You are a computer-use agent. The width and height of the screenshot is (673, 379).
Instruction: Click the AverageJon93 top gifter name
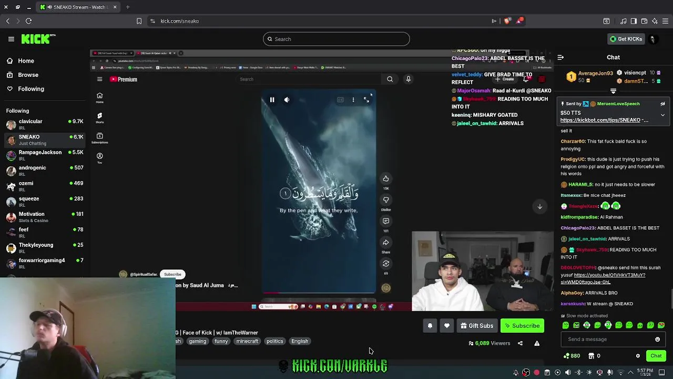[596, 73]
